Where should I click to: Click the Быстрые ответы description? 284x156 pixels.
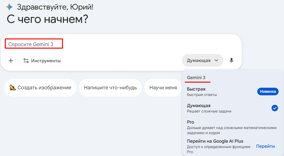point(202,95)
